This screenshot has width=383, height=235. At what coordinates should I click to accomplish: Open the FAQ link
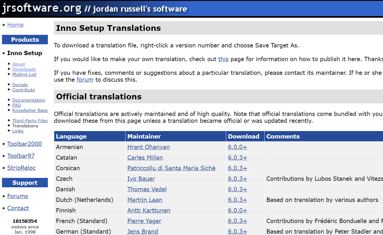[17, 105]
